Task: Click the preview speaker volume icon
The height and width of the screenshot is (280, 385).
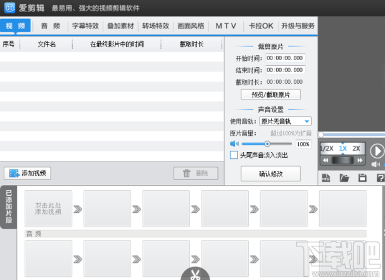Action: (x=376, y=164)
